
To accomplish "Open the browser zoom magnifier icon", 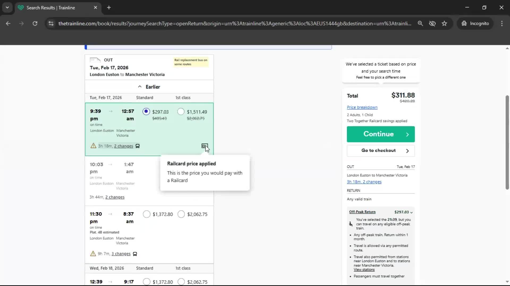I will point(420,24).
